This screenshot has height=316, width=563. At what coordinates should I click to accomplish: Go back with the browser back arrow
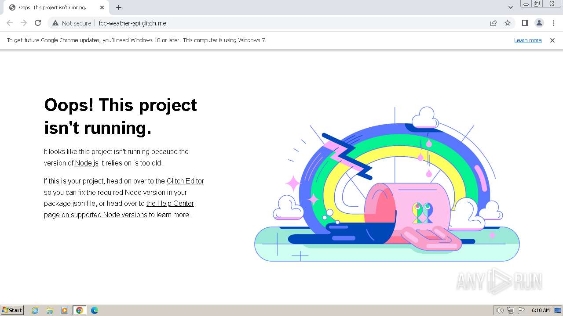10,23
